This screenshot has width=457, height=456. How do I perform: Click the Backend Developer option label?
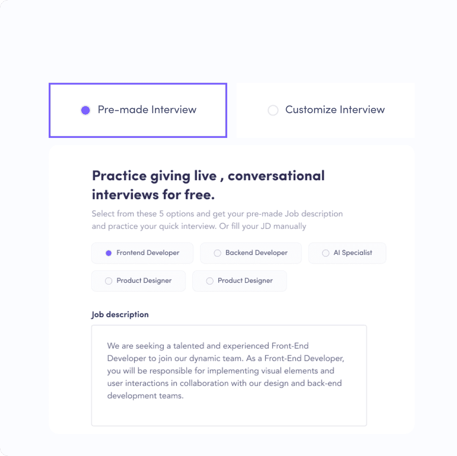click(x=256, y=253)
